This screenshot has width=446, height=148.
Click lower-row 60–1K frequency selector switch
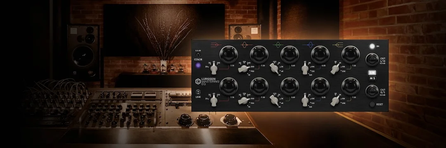[x=244, y=100]
